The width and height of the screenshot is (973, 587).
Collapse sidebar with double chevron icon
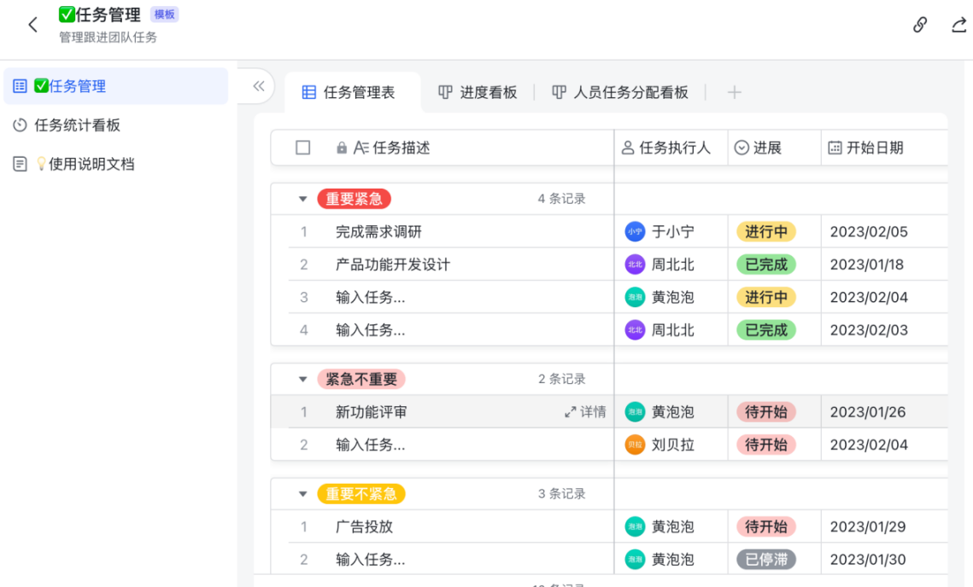(x=258, y=86)
